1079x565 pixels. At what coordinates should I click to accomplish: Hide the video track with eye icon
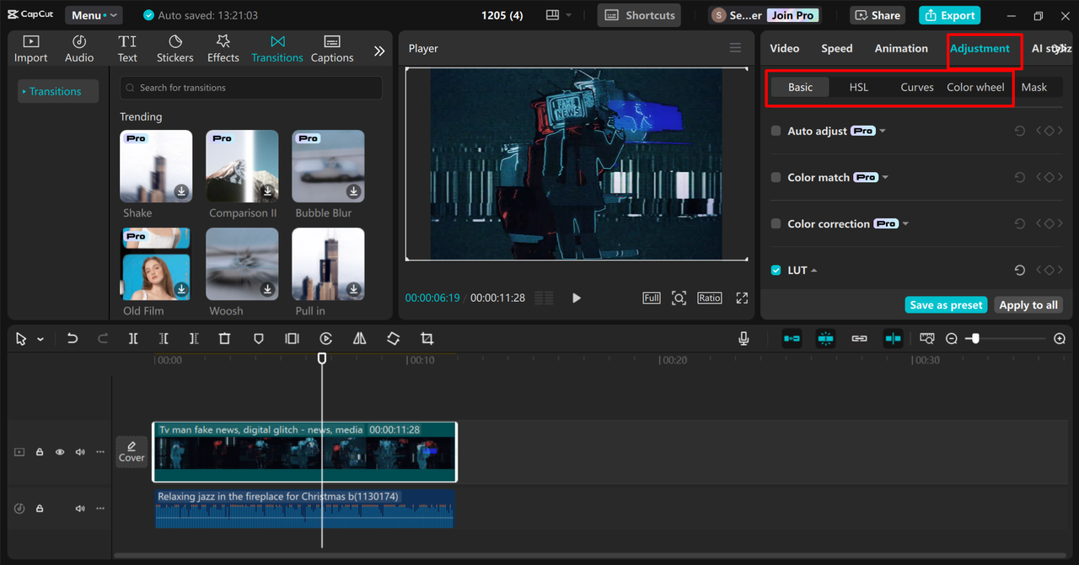(60, 452)
